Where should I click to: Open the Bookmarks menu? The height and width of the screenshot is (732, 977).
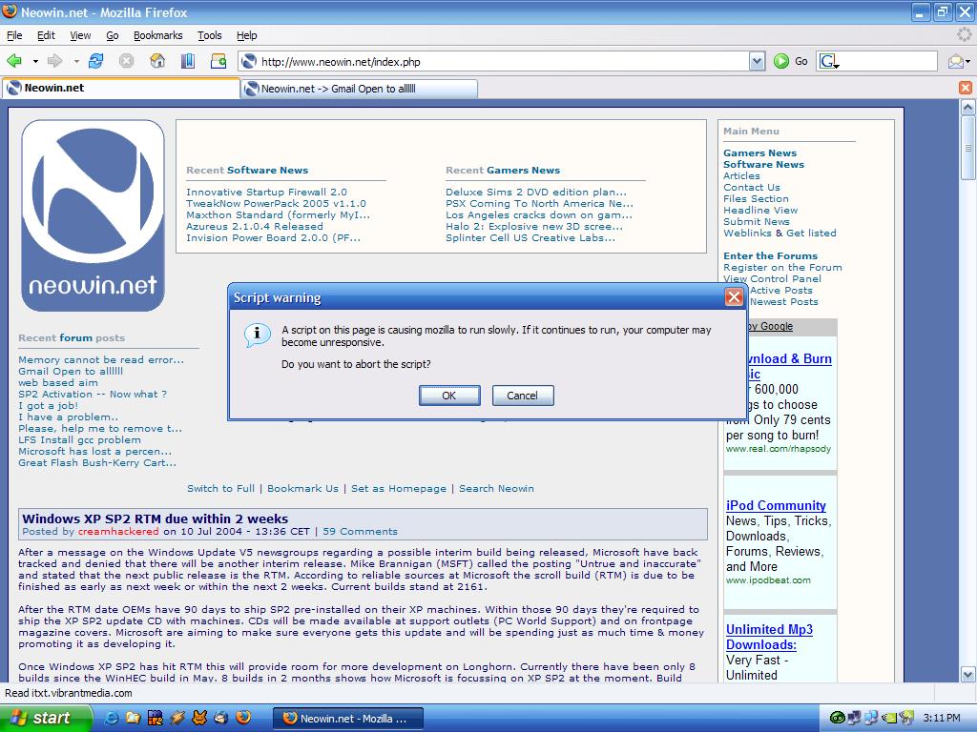157,35
